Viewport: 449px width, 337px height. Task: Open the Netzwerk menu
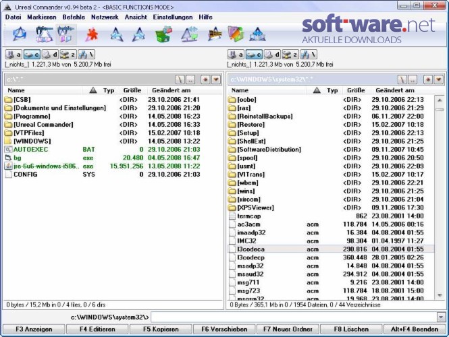[x=105, y=17]
